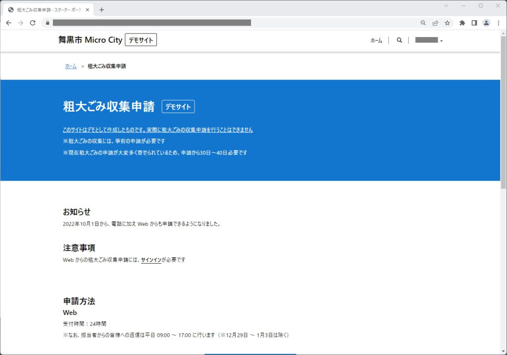This screenshot has width=507, height=355.
Task: Open the browser extensions puzzle icon
Action: coord(462,23)
